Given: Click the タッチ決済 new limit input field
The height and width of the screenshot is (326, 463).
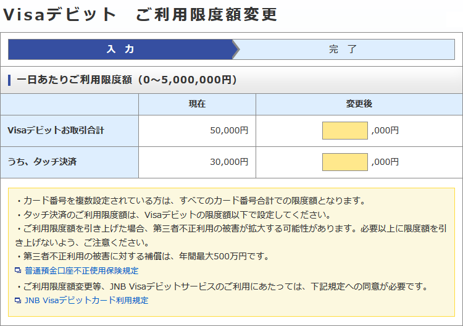Looking at the screenshot, I should coord(344,162).
